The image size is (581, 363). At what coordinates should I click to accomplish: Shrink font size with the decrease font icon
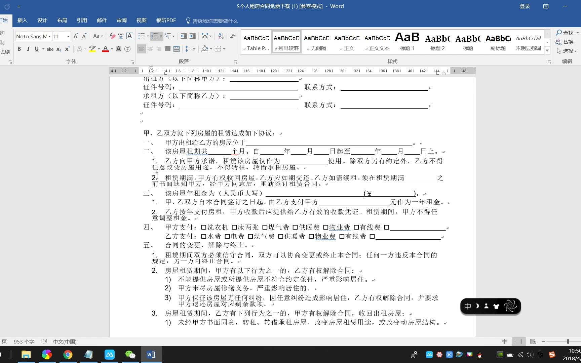84,36
